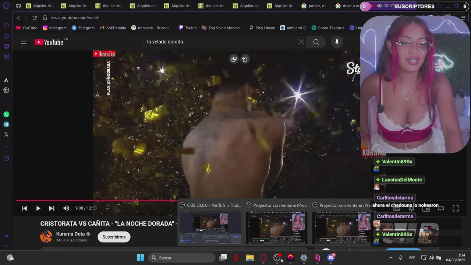Open the Aria AI sidebar icon
Screen dimensions: 471x265
pyautogui.click(x=6, y=80)
